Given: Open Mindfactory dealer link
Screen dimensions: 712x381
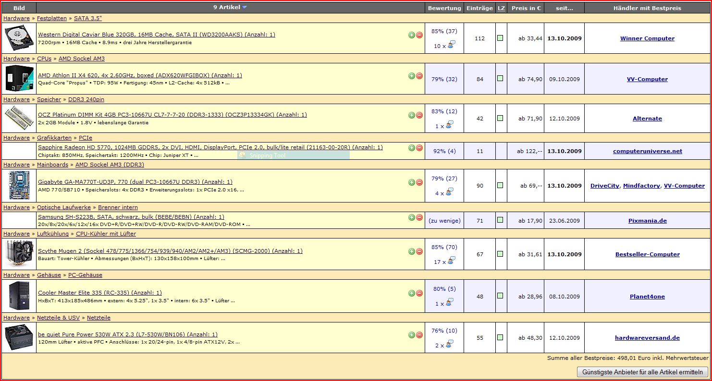Looking at the screenshot, I should (x=641, y=186).
